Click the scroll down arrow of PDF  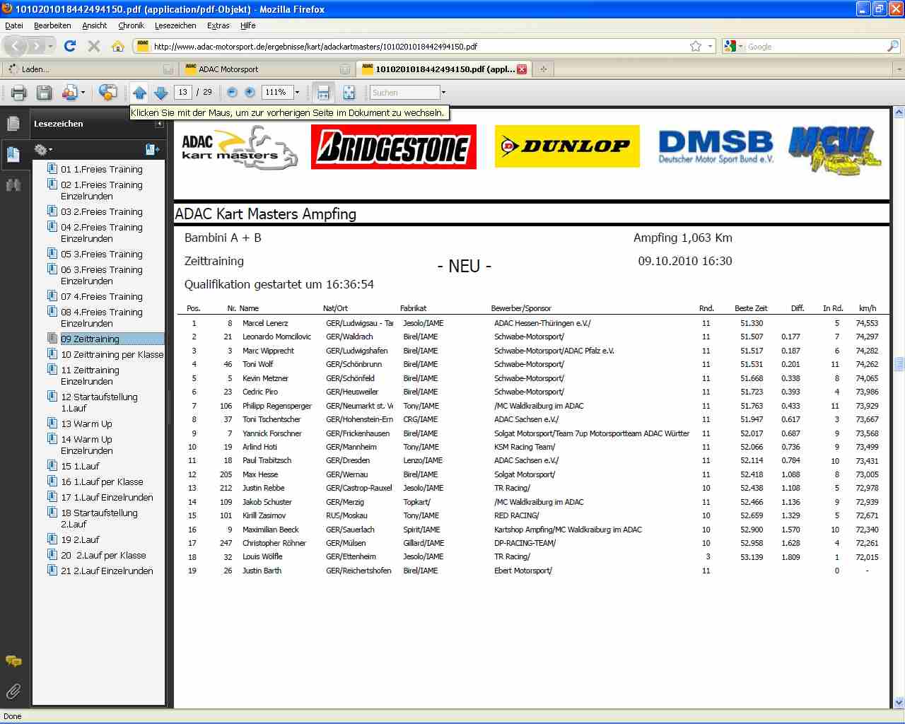899,703
